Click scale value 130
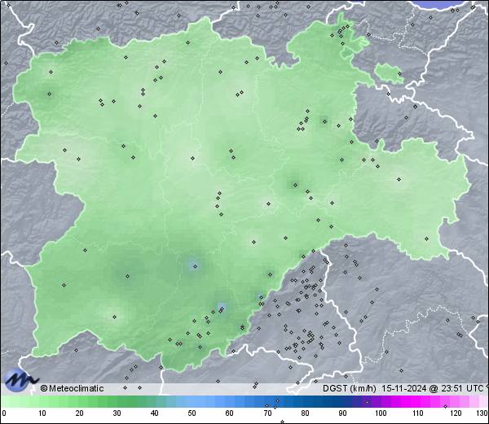Viewport: 489px width, 424px height. [x=482, y=413]
